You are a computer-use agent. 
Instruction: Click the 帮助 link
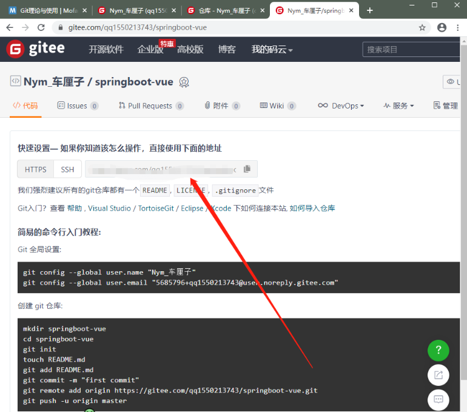[75, 208]
